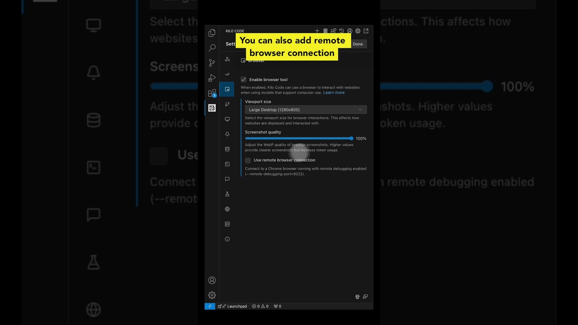This screenshot has width=578, height=325.
Task: Select the Browser settings section icon
Action: click(x=227, y=89)
